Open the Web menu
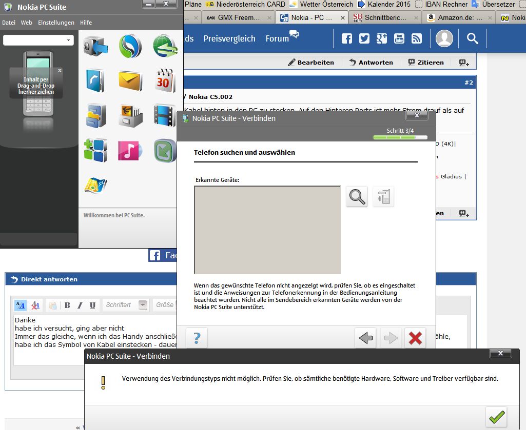This screenshot has height=430, width=526. [27, 23]
